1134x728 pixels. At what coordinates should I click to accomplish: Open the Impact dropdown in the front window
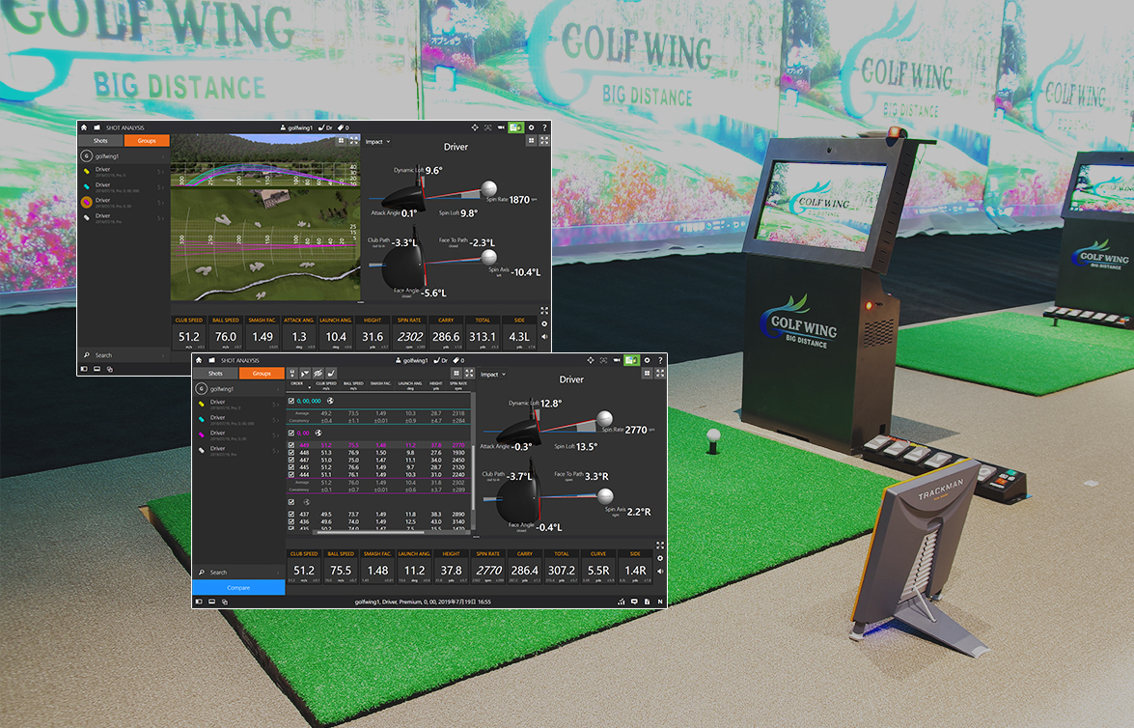point(493,374)
